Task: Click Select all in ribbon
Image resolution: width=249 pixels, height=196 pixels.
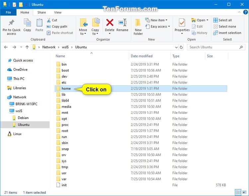Action: (x=222, y=20)
